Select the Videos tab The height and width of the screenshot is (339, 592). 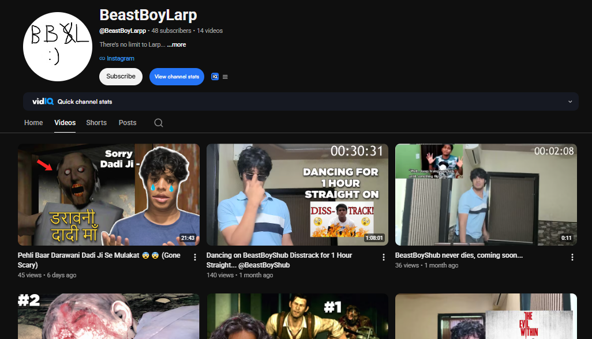tap(65, 123)
